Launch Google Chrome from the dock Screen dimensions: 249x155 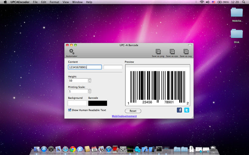[73, 149]
